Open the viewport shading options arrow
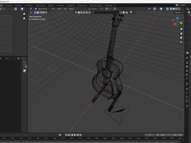The image size is (191, 143). click(182, 9)
